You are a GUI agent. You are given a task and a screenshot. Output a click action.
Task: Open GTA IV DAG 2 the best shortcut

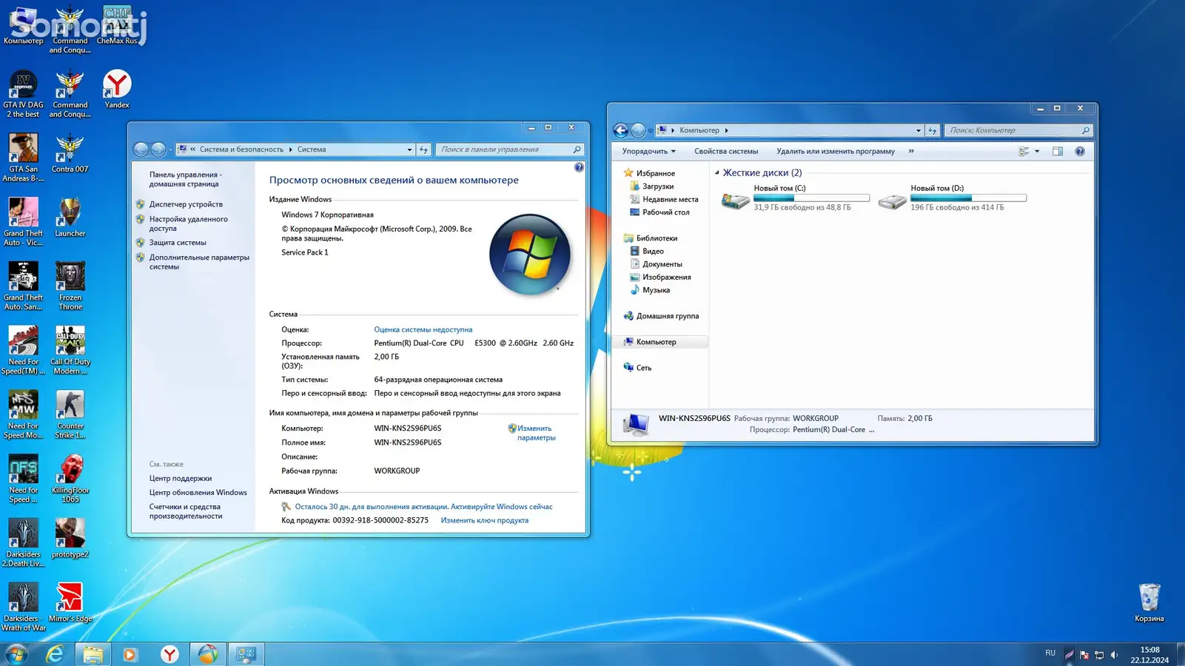(x=23, y=94)
